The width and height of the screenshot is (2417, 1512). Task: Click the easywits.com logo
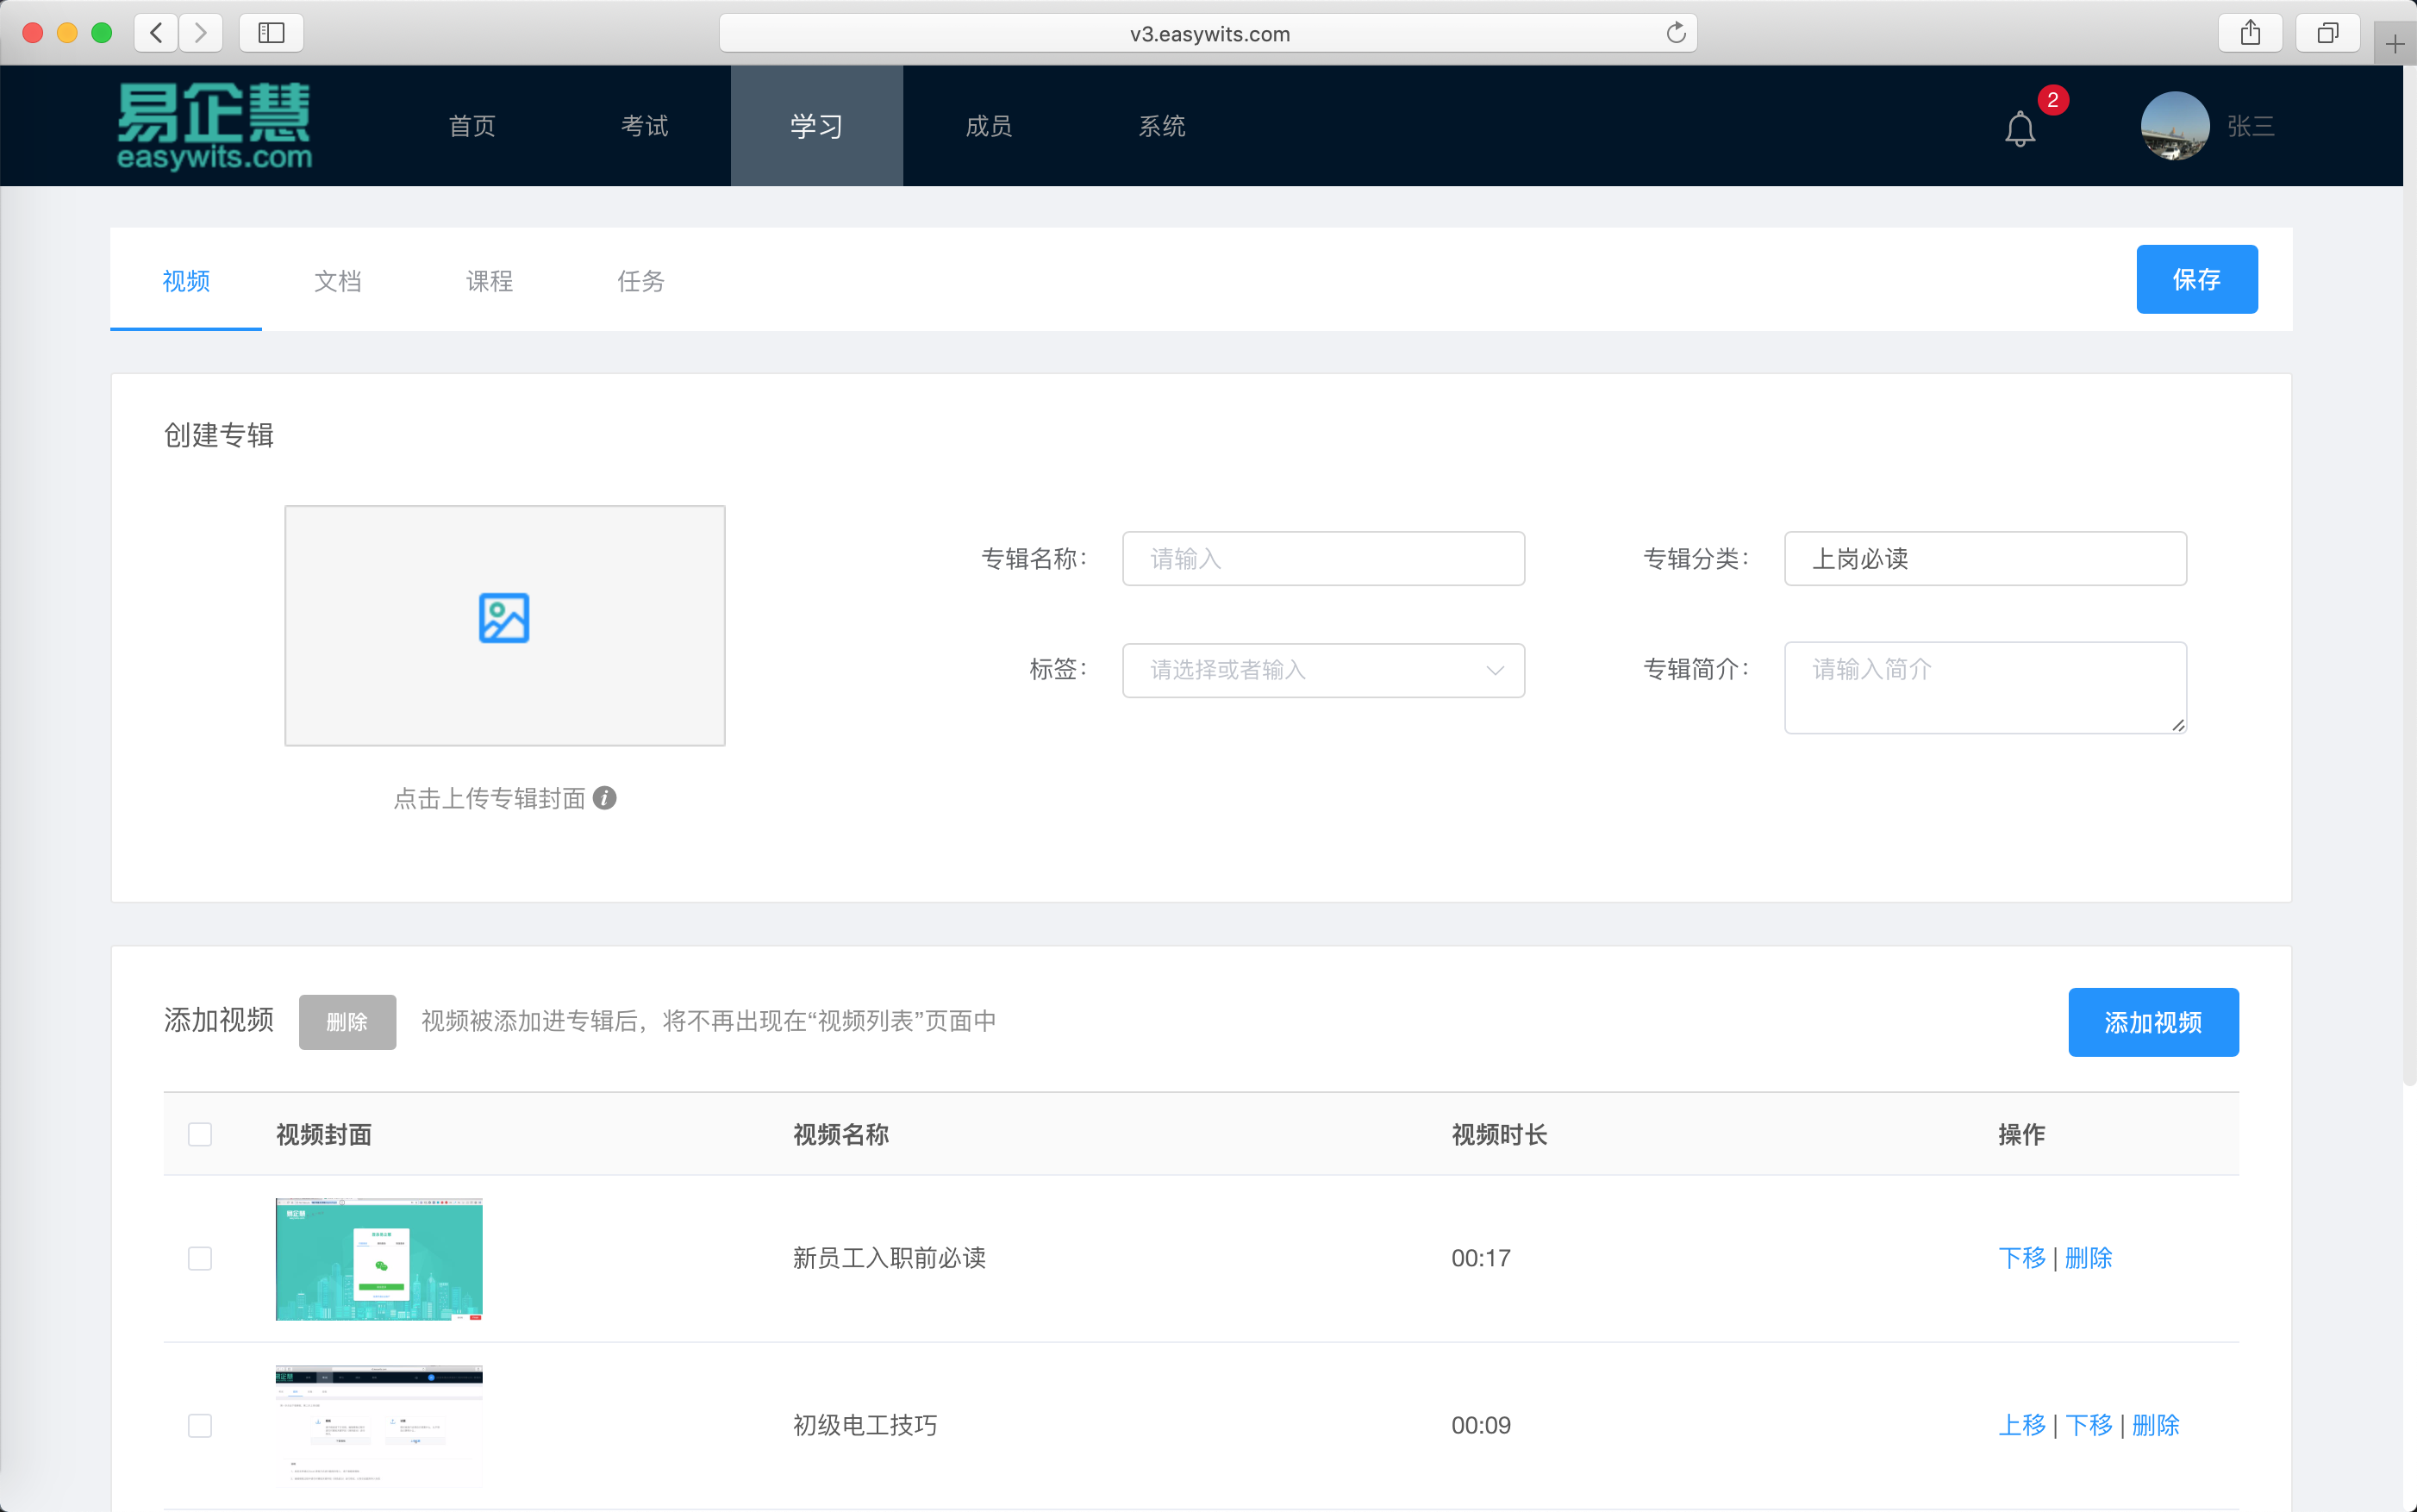pos(215,126)
